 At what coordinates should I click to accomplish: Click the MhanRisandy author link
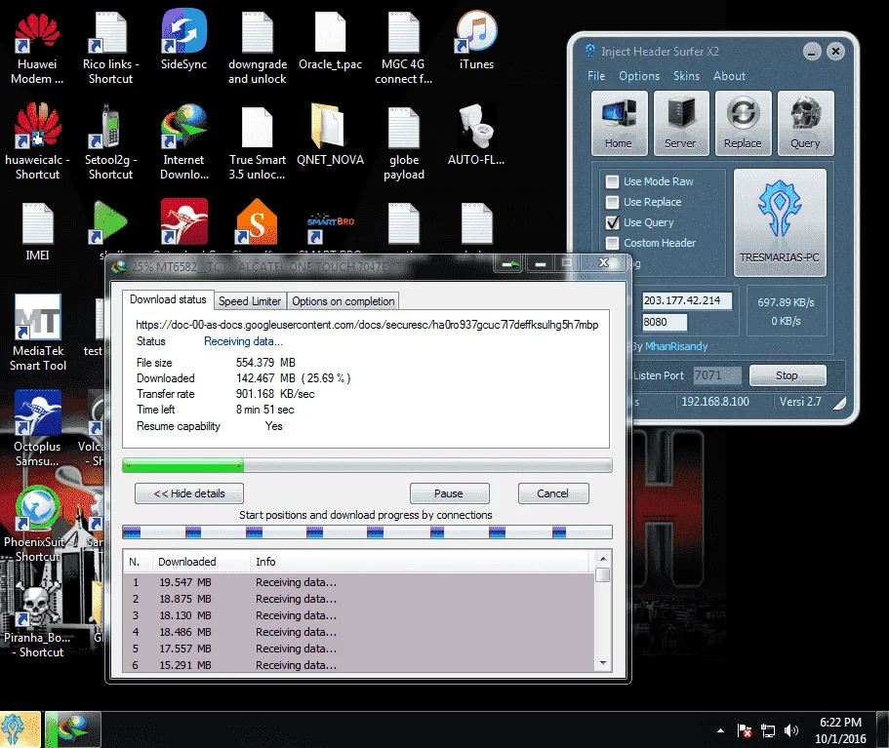coord(676,346)
